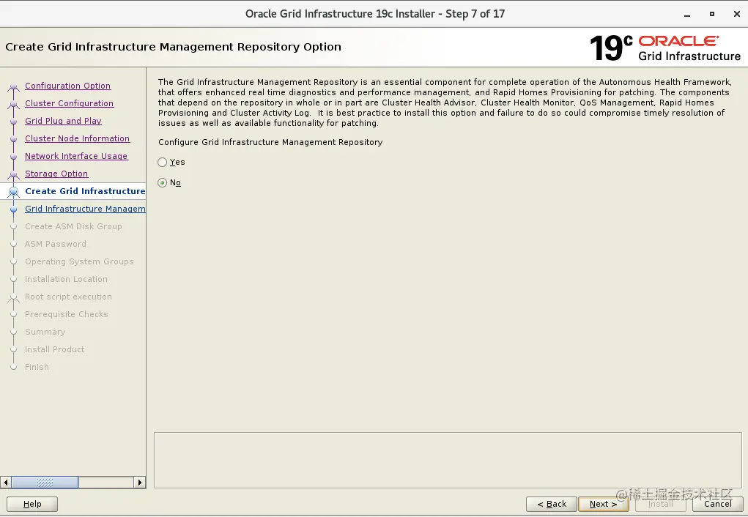Screen dimensions: 748x517
Task: Click the Prerequisite Checks step text
Action: tap(67, 314)
